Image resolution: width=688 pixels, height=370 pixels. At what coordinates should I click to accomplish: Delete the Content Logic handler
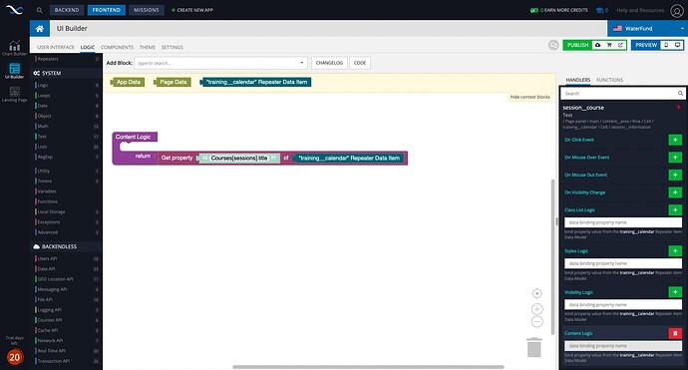coord(675,333)
